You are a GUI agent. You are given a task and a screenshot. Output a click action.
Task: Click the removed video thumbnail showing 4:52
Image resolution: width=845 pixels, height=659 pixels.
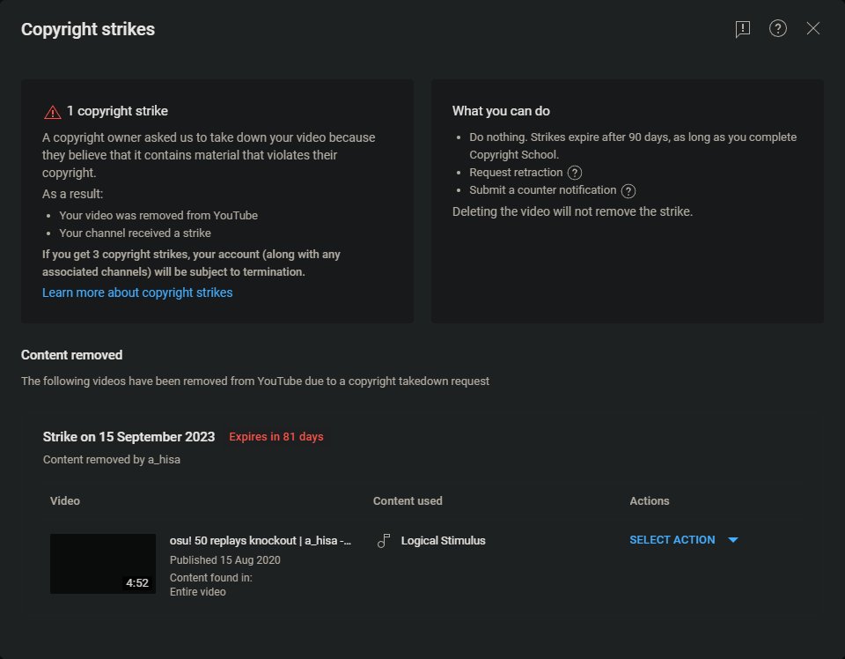[103, 564]
